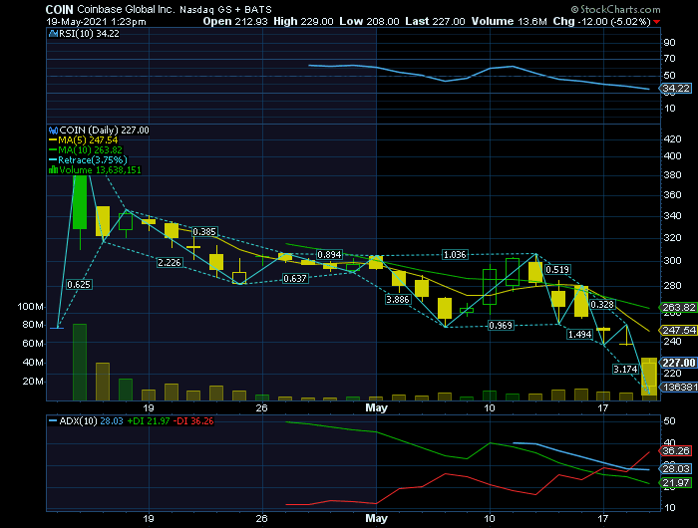Select the MA(10) 263.82 legend entry

86,149
